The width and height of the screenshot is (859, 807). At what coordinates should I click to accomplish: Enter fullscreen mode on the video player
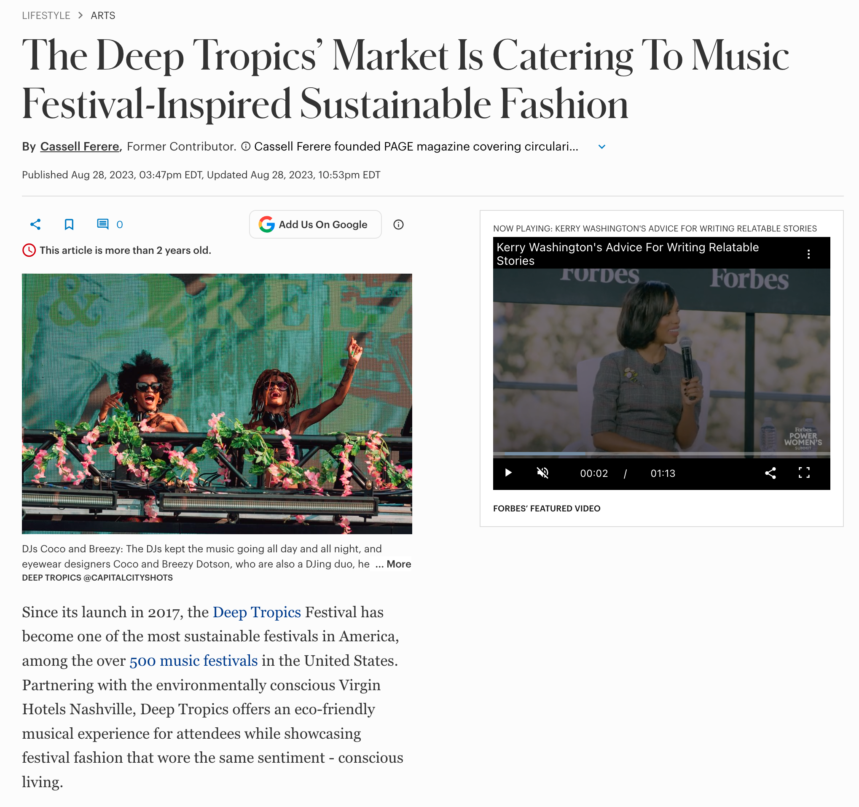pyautogui.click(x=804, y=473)
